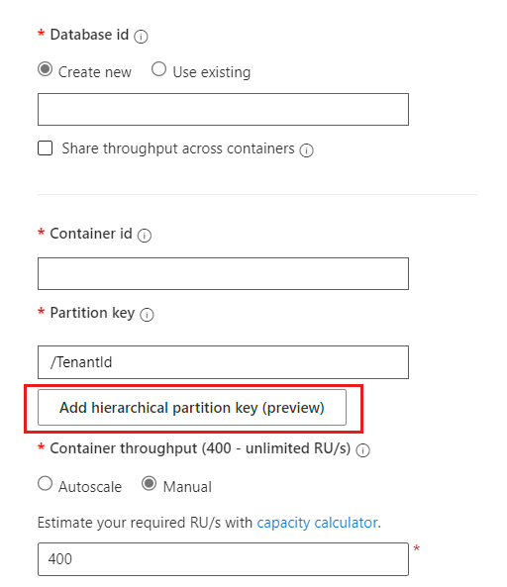This screenshot has width=507, height=587.
Task: Click Add hierarchical partition key (preview) button
Action: (192, 407)
